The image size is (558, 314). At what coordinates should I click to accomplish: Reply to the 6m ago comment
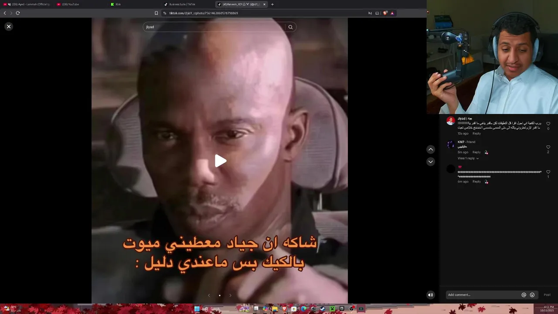click(476, 181)
